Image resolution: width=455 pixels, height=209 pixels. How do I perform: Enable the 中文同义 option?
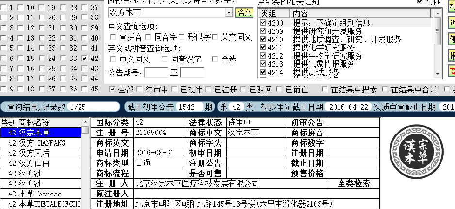pyautogui.click(x=113, y=60)
